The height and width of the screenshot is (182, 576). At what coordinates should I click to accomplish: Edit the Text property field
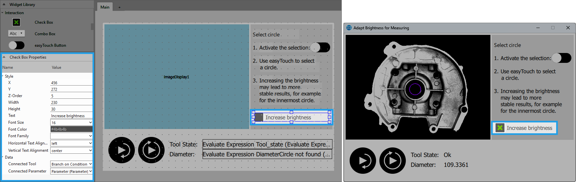71,116
